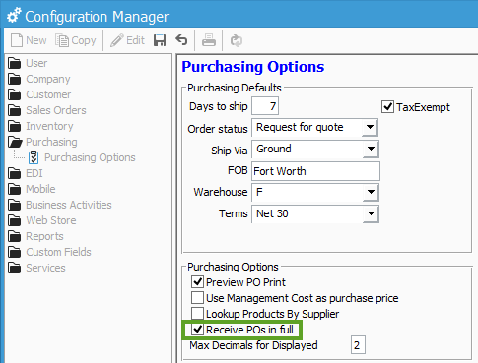This screenshot has height=363, width=478.
Task: Toggle the Preview PO Print checkbox
Action: coord(197,282)
